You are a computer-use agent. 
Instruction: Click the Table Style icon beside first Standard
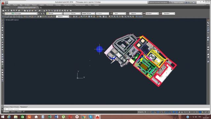pos(144,14)
